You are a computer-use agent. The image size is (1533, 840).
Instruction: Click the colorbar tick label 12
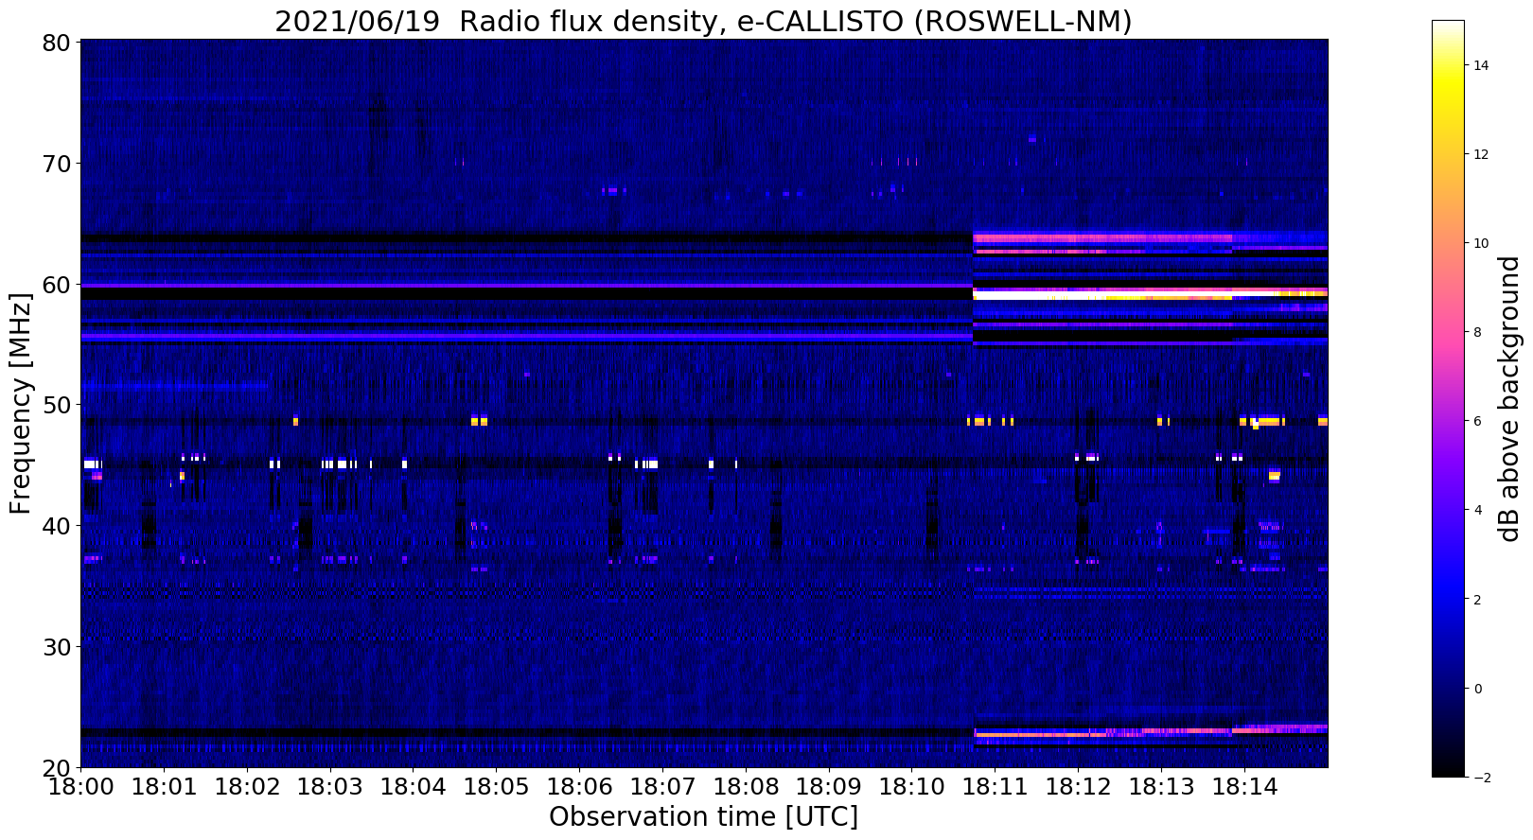click(x=1482, y=154)
